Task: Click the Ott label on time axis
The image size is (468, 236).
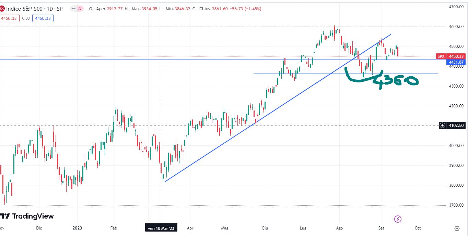Action: click(418, 228)
